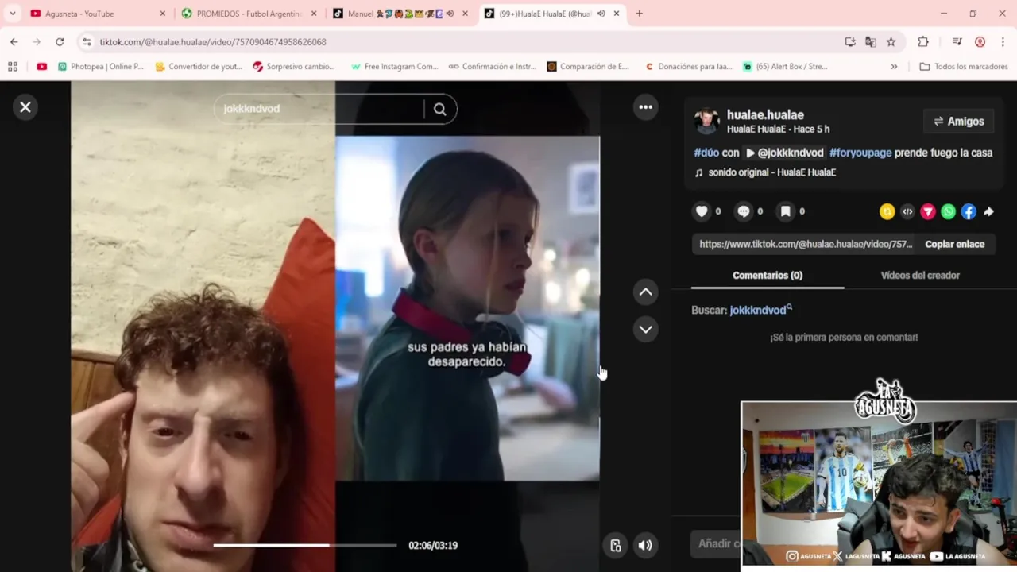This screenshot has height=572, width=1017.
Task: Open Free Instagram Com... bookmark
Action: [x=395, y=67]
